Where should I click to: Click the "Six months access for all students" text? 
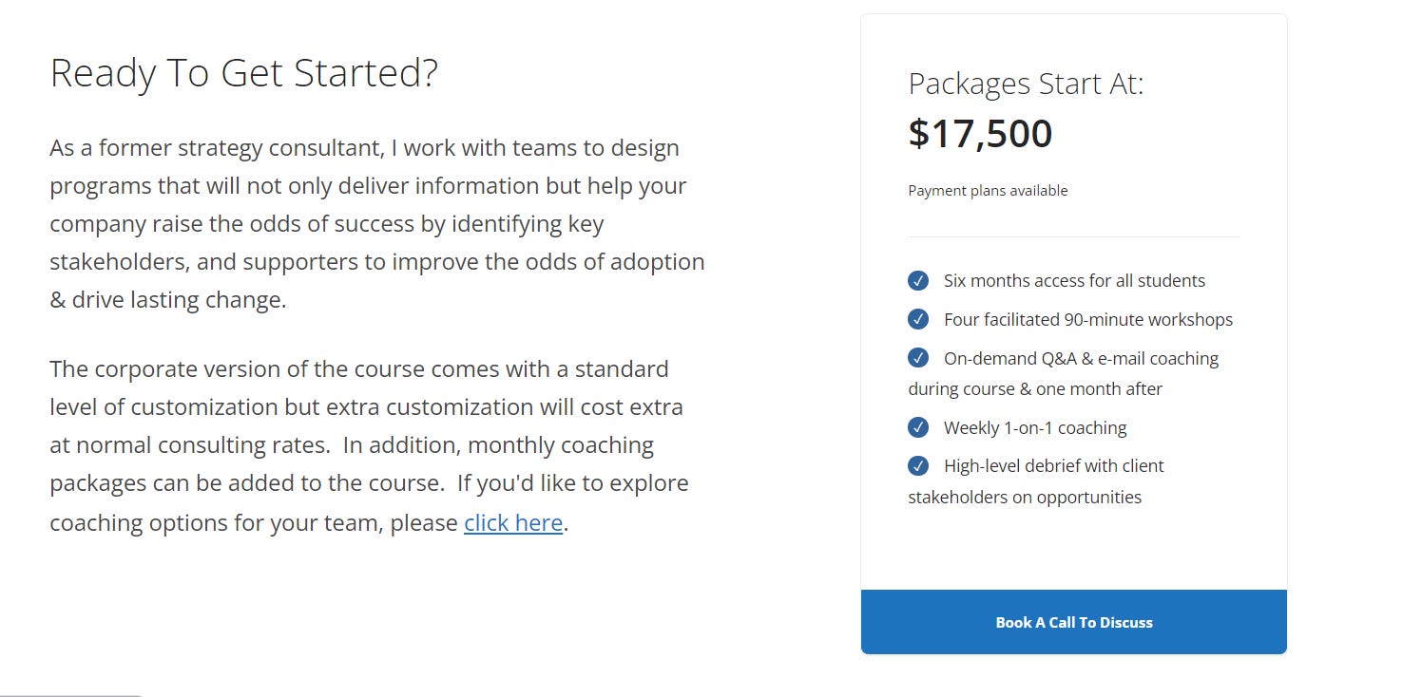click(1074, 281)
